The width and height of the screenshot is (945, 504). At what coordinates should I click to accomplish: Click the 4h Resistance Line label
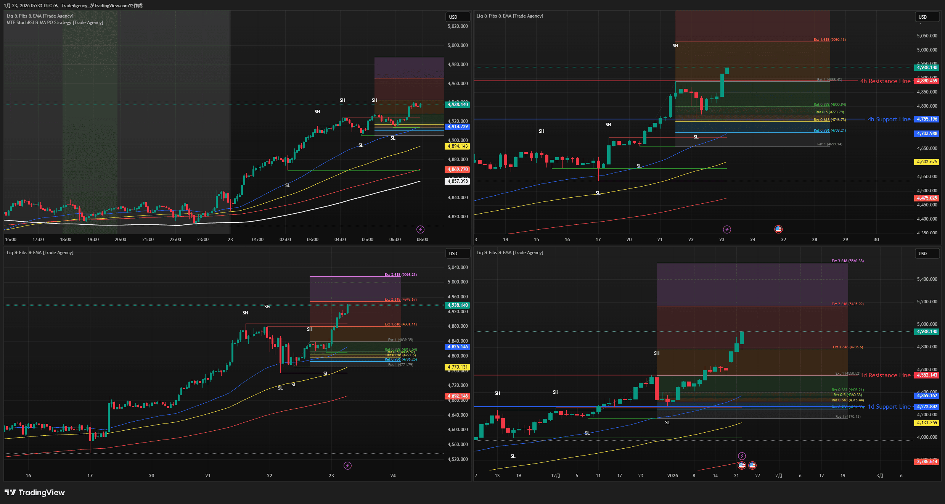(x=885, y=81)
